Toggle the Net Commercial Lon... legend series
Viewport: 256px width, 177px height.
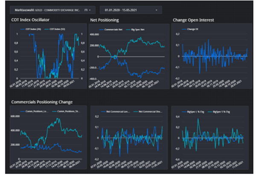pos(116,112)
